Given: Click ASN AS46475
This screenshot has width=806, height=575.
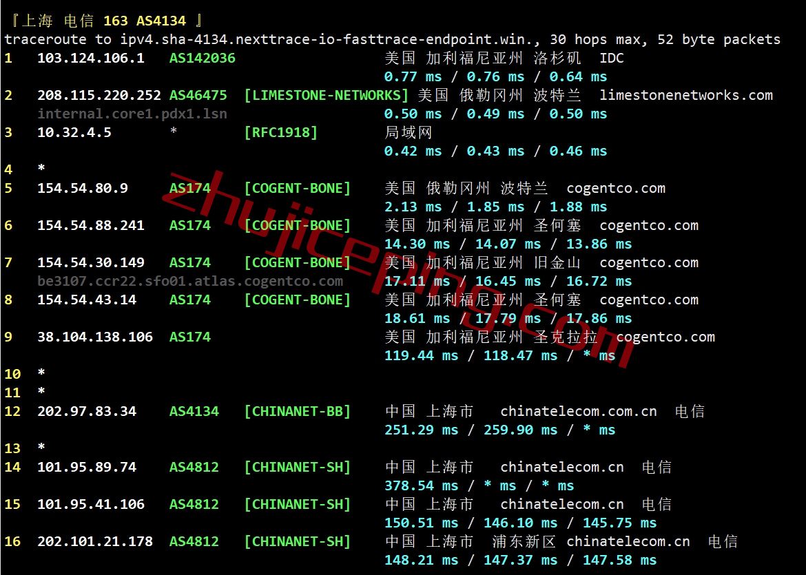Looking at the screenshot, I should (198, 95).
